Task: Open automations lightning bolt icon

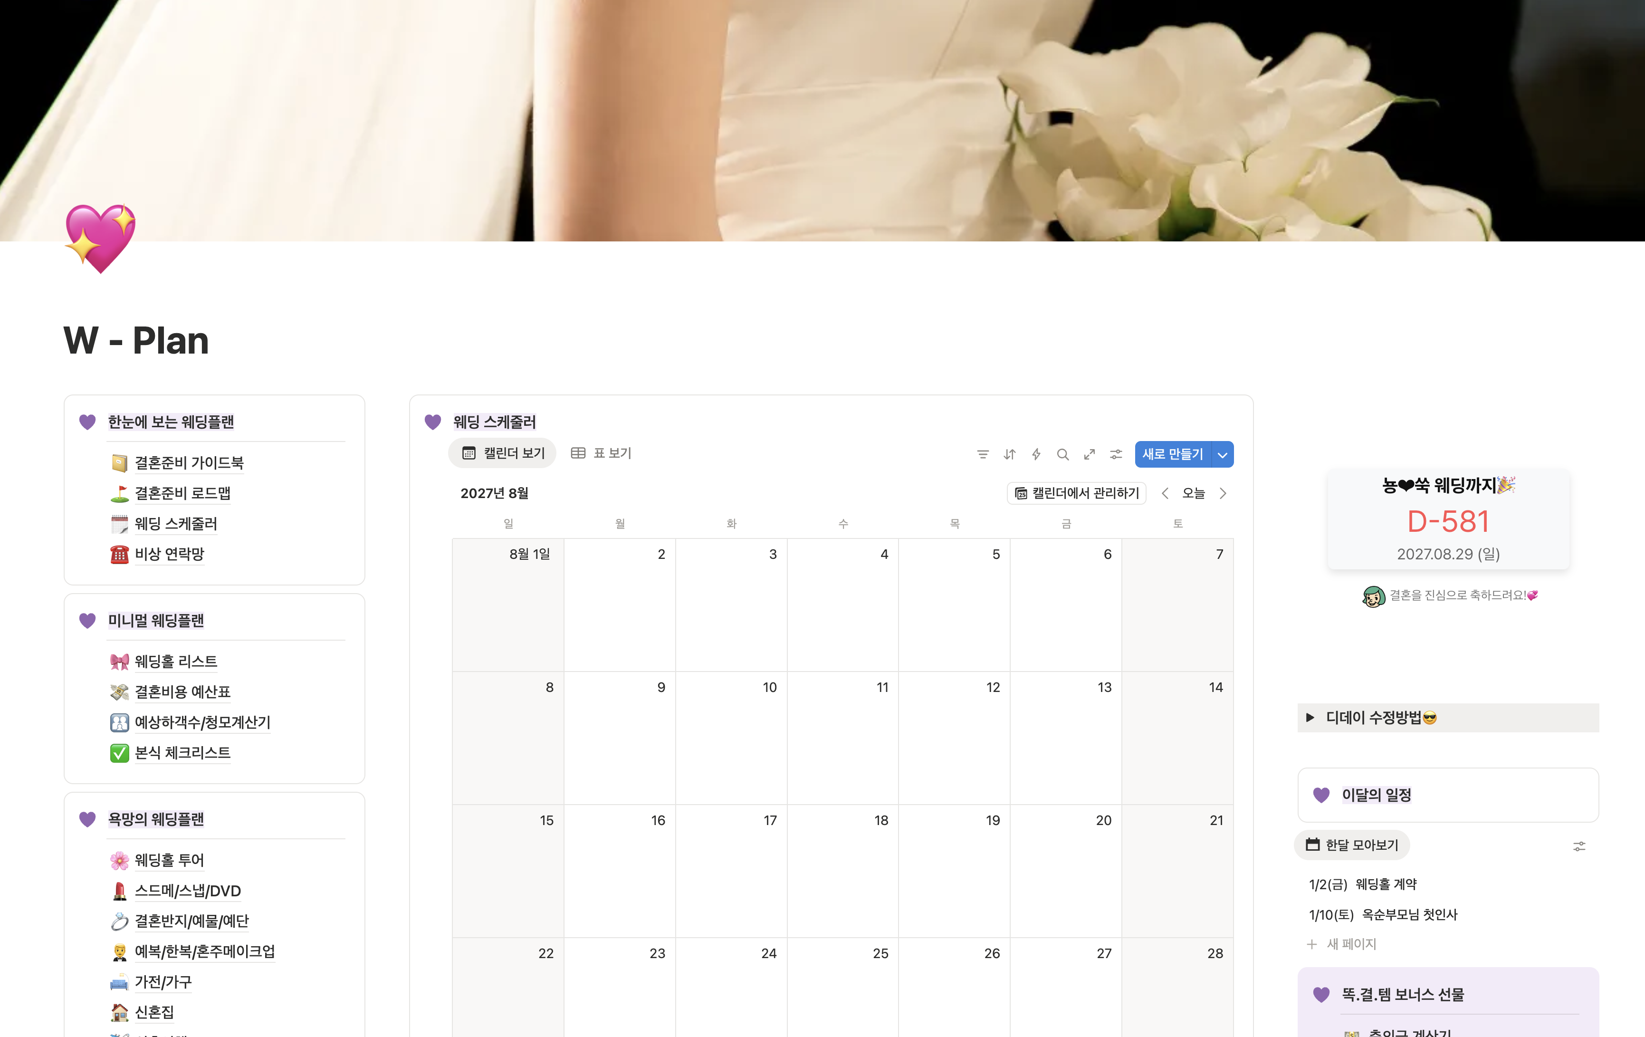Action: coord(1036,454)
